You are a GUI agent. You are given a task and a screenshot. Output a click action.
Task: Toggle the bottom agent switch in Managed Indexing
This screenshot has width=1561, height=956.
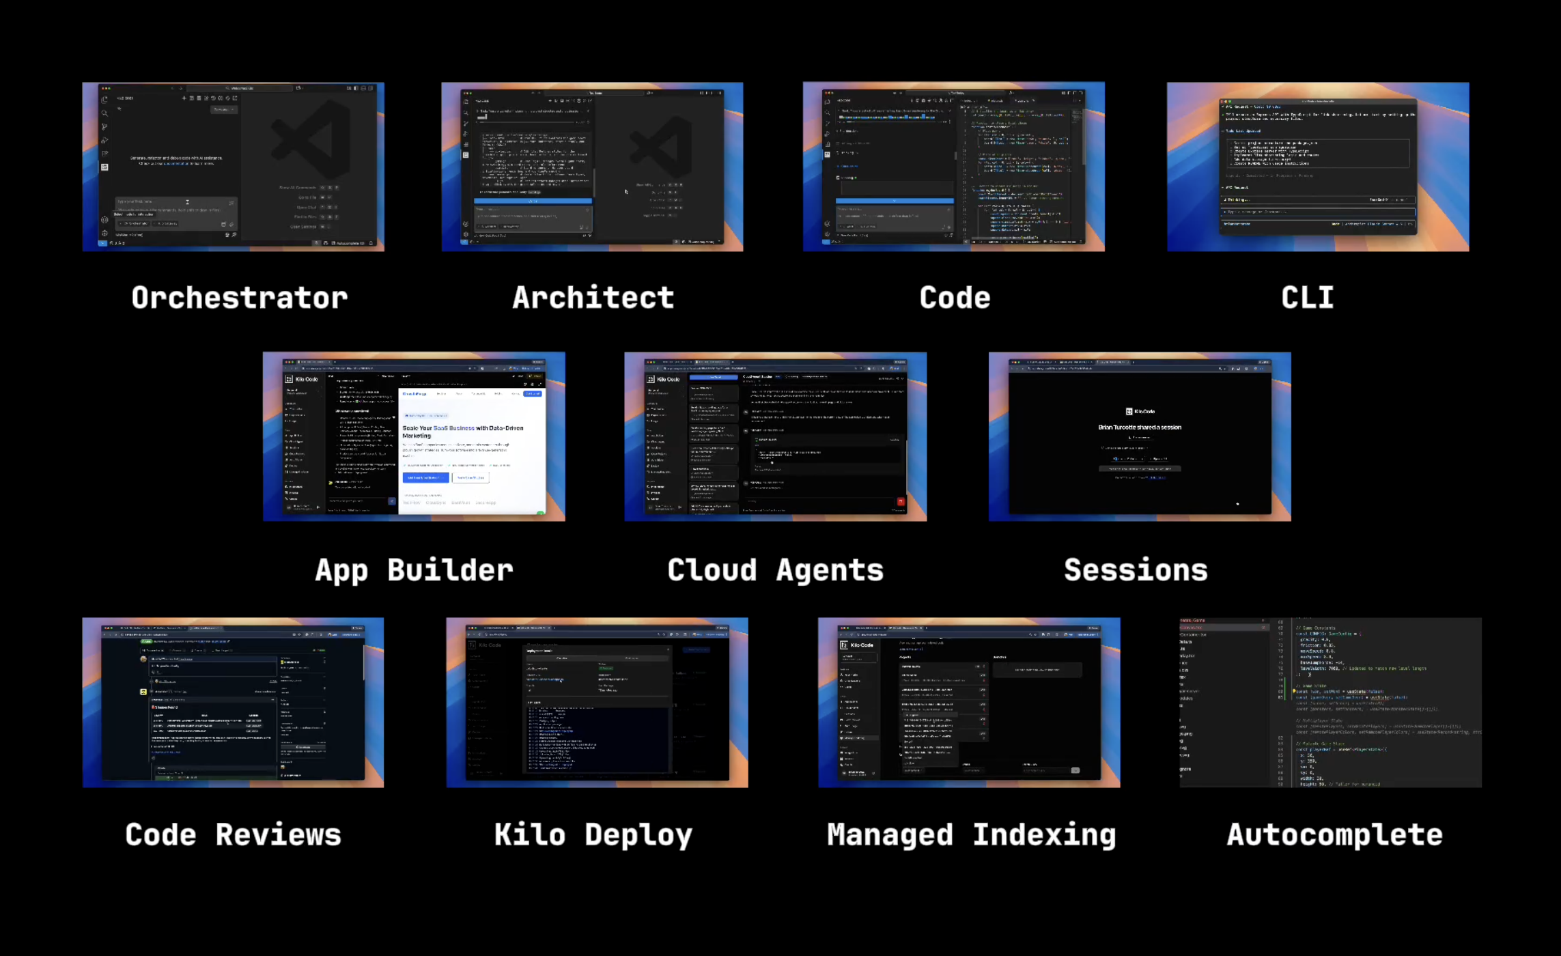[984, 734]
